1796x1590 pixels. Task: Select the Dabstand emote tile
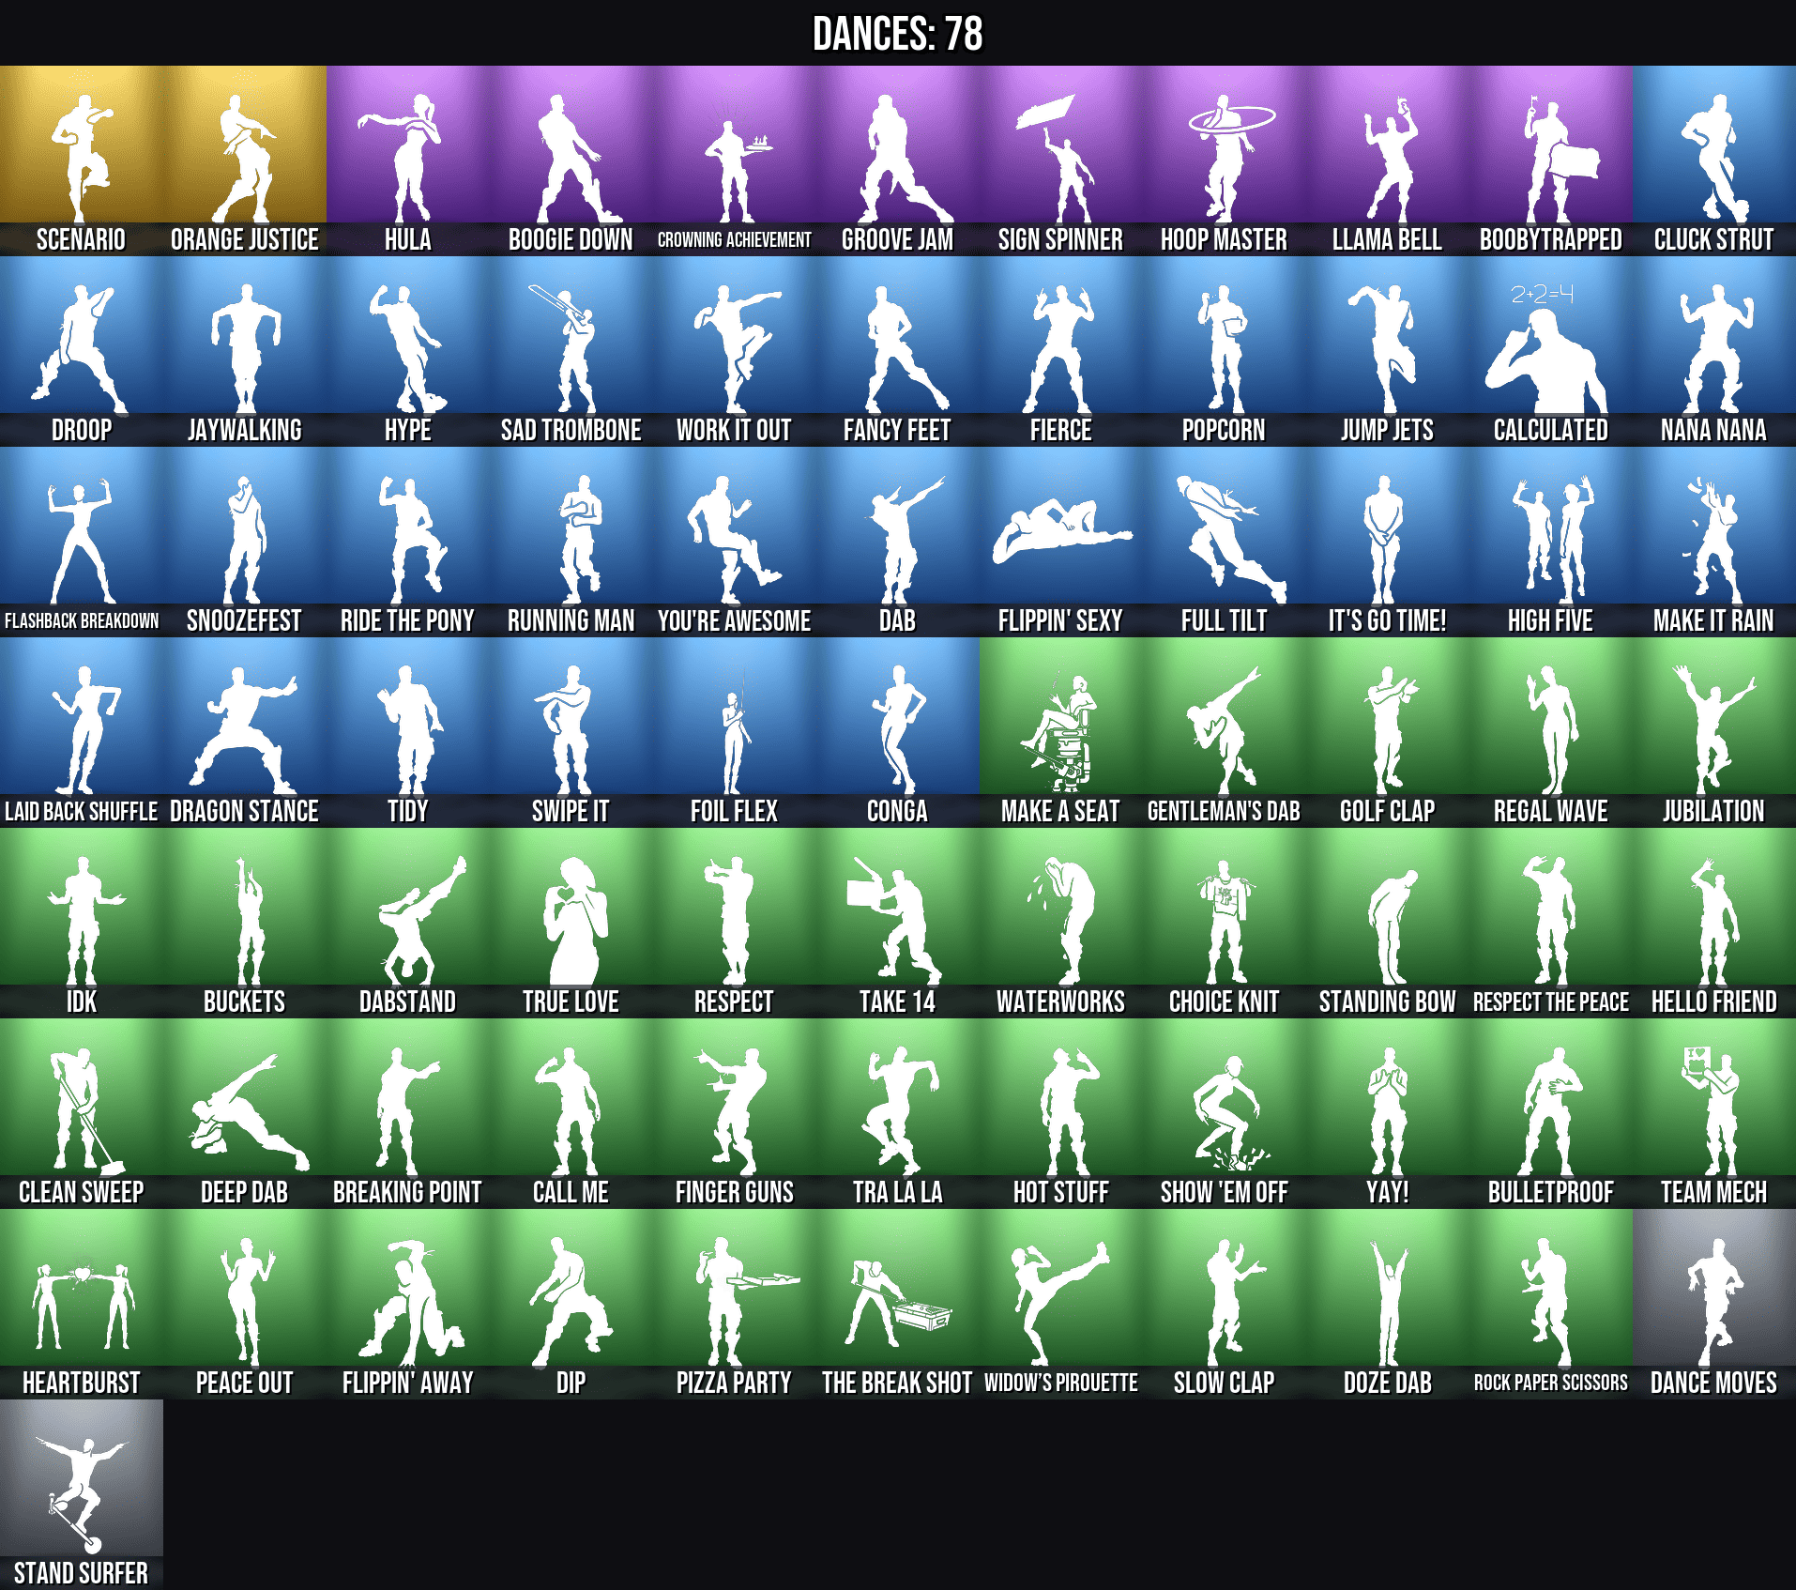pos(408,922)
